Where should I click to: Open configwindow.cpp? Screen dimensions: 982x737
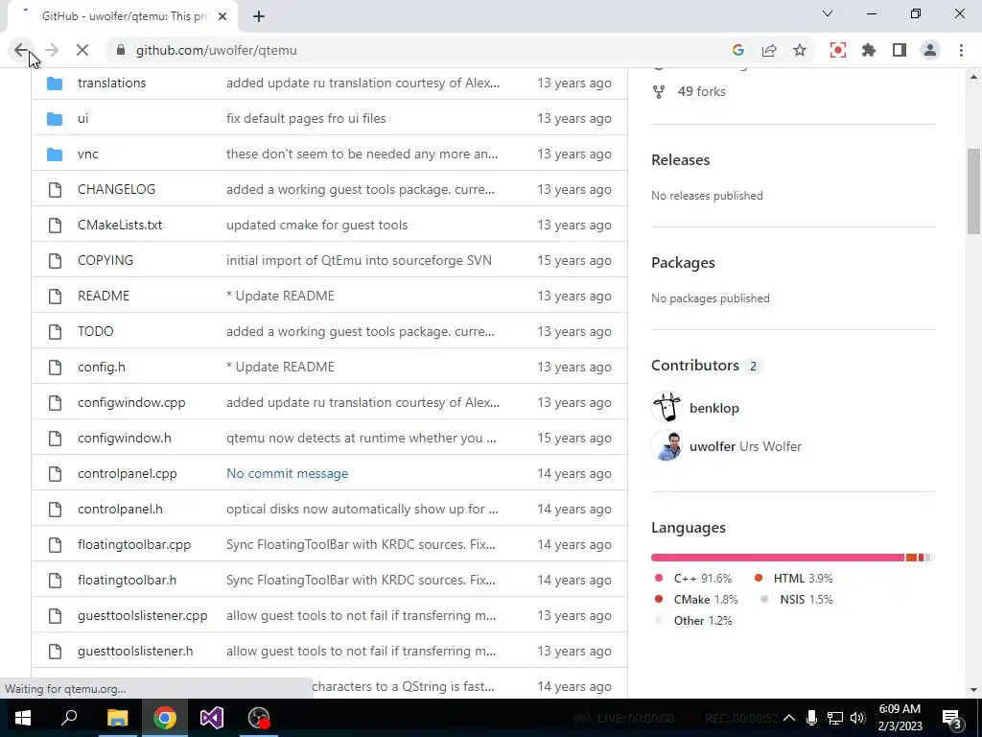131,402
